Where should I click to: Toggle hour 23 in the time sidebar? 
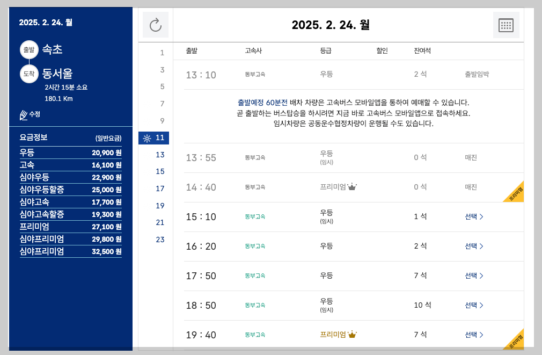[x=159, y=240]
